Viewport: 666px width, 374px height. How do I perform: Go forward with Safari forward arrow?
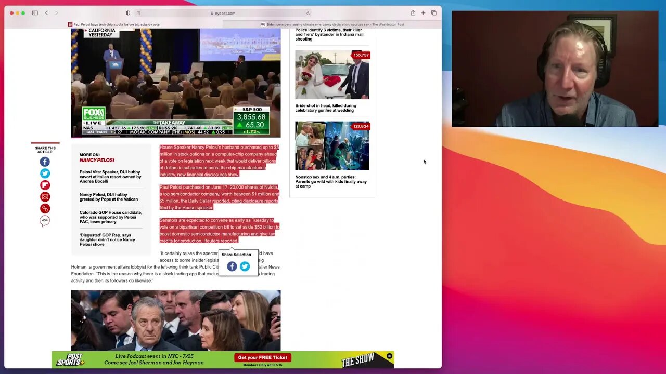[x=56, y=13]
